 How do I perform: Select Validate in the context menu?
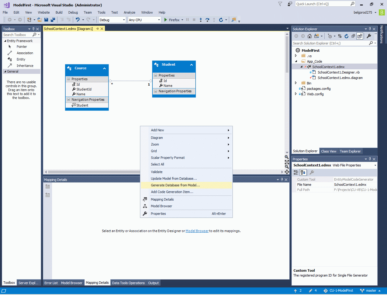point(186,172)
